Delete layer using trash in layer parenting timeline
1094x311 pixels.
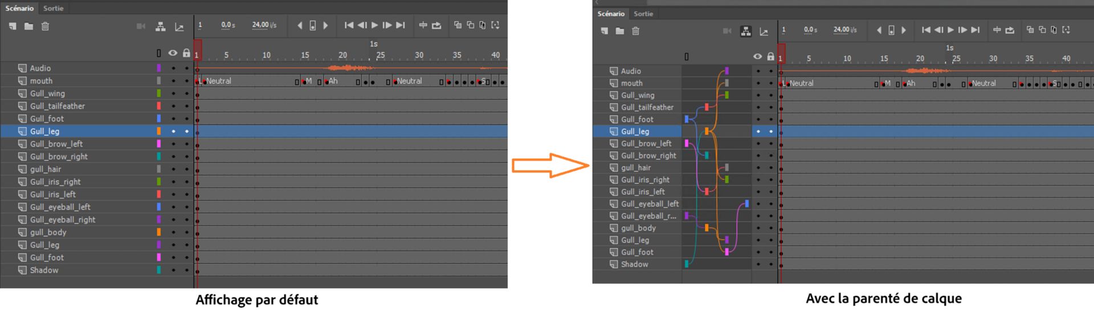click(x=636, y=31)
